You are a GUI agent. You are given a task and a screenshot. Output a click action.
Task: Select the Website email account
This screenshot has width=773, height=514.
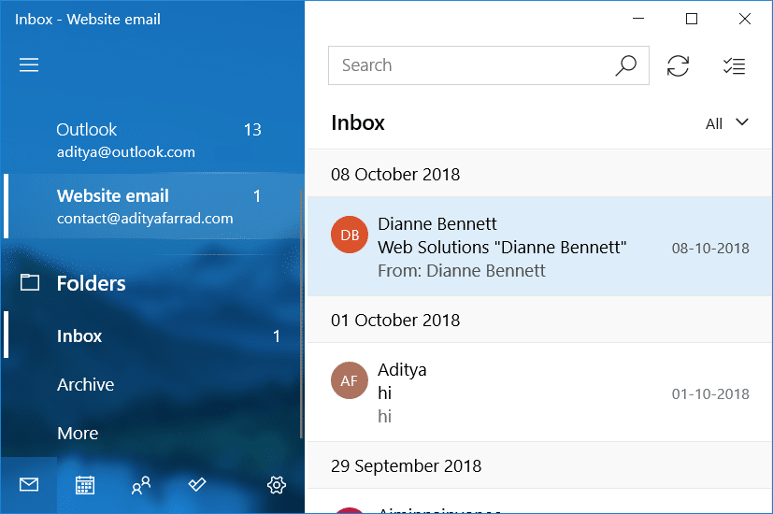point(154,206)
